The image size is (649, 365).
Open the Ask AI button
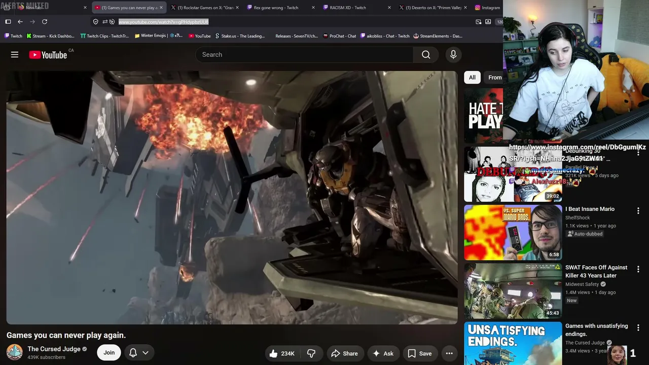(383, 353)
